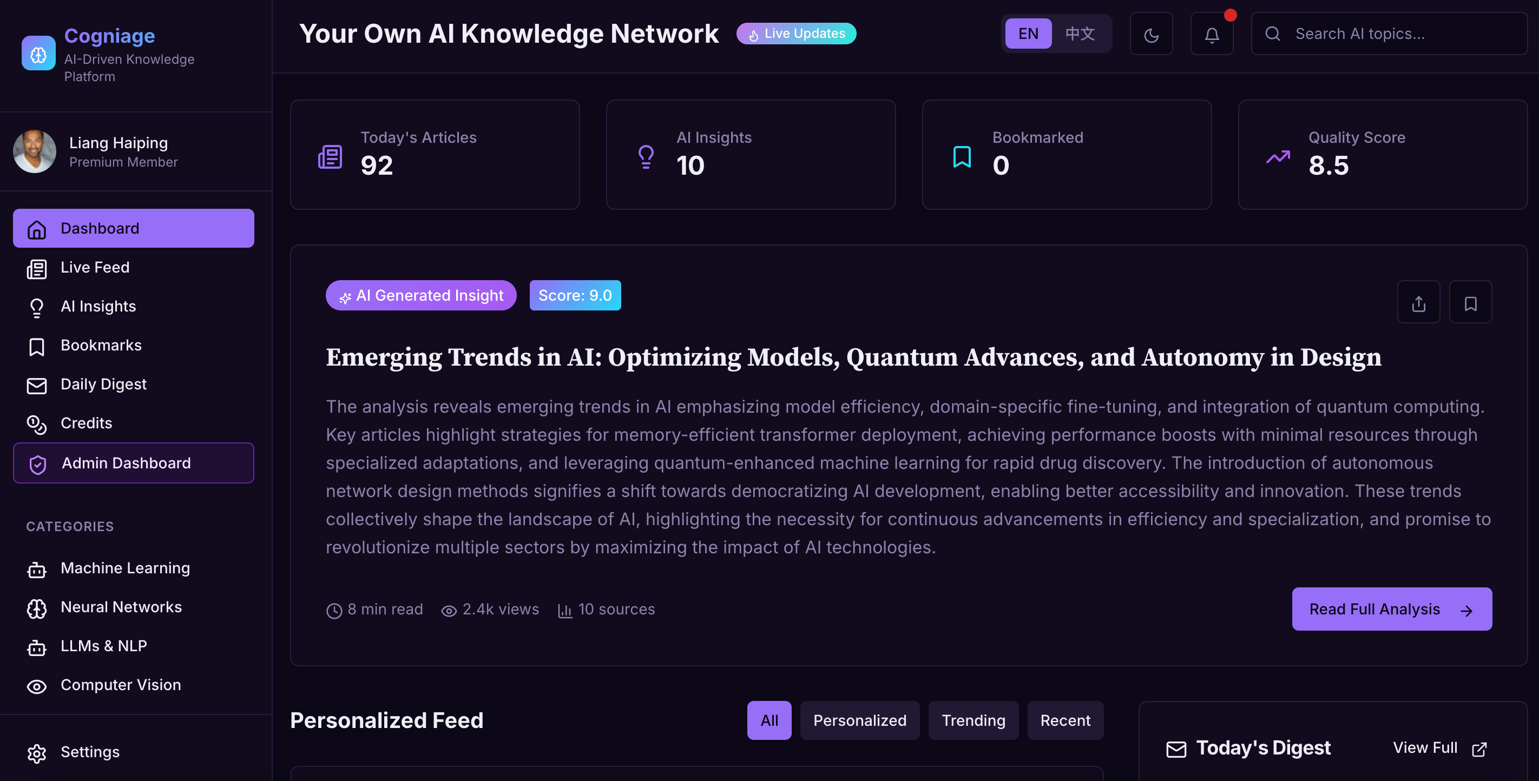Click the share icon on insight card
This screenshot has width=1539, height=781.
[1418, 303]
